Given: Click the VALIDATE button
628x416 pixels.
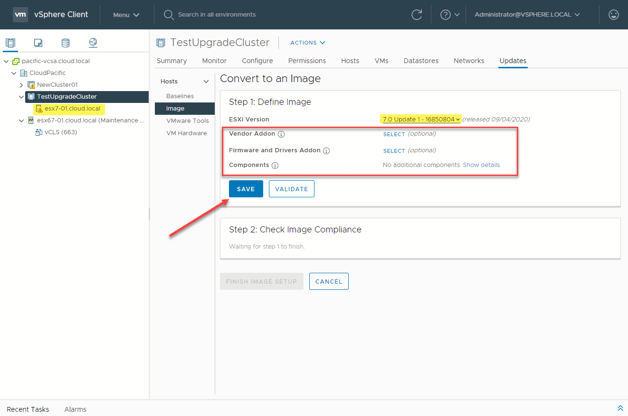Looking at the screenshot, I should click(x=292, y=189).
